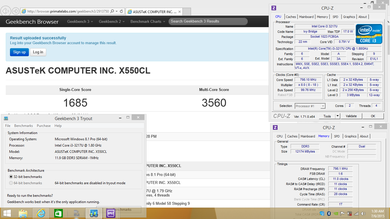
Task: Click the address bar search magnifier icon
Action: [x=112, y=11]
